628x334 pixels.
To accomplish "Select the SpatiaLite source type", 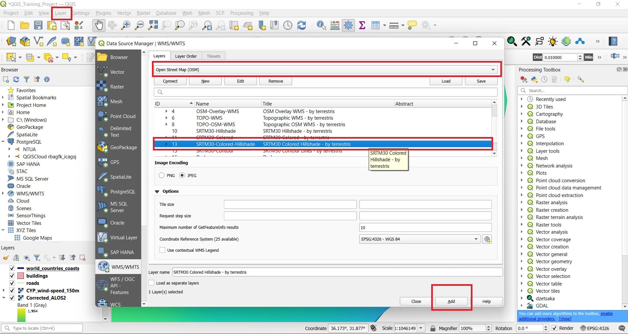I will click(x=118, y=177).
